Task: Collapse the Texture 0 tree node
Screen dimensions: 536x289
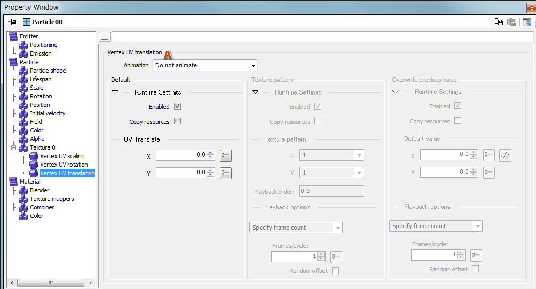Action: (x=13, y=147)
